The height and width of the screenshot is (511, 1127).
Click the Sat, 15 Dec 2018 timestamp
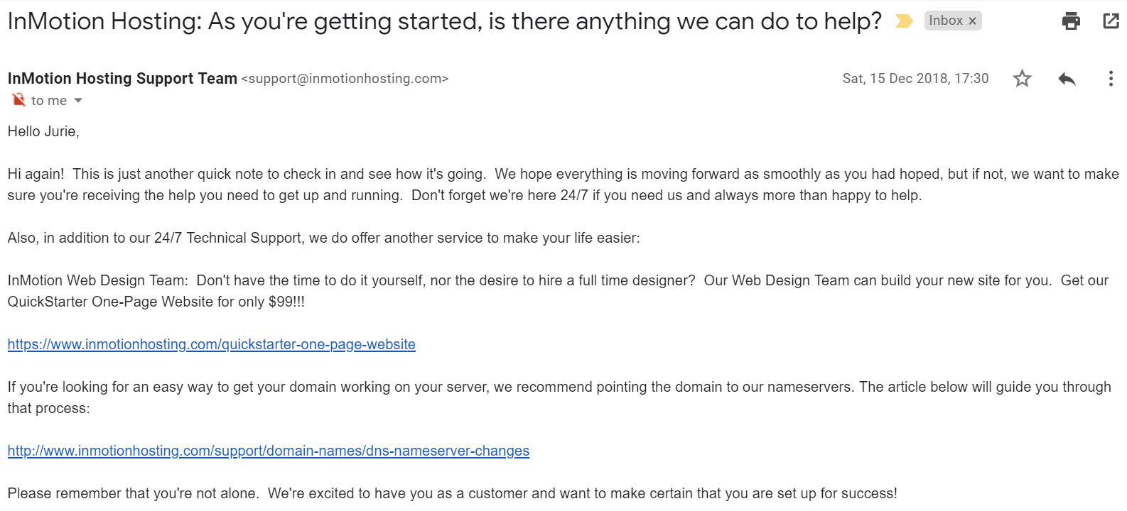pyautogui.click(x=915, y=78)
